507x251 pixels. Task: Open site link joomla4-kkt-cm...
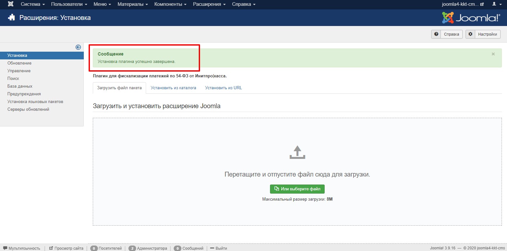click(463, 4)
